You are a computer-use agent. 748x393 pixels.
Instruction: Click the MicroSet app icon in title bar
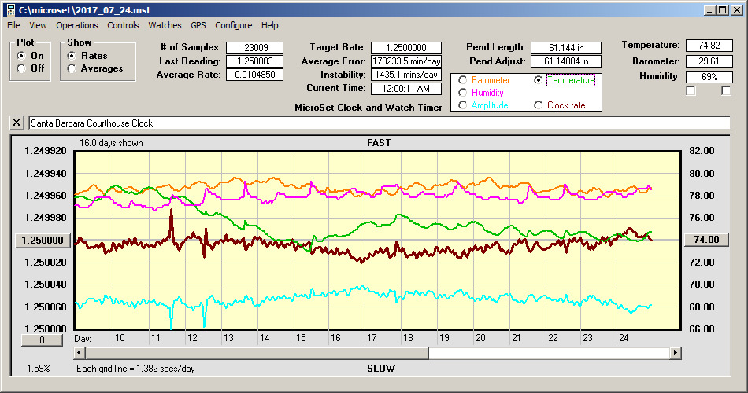point(10,10)
